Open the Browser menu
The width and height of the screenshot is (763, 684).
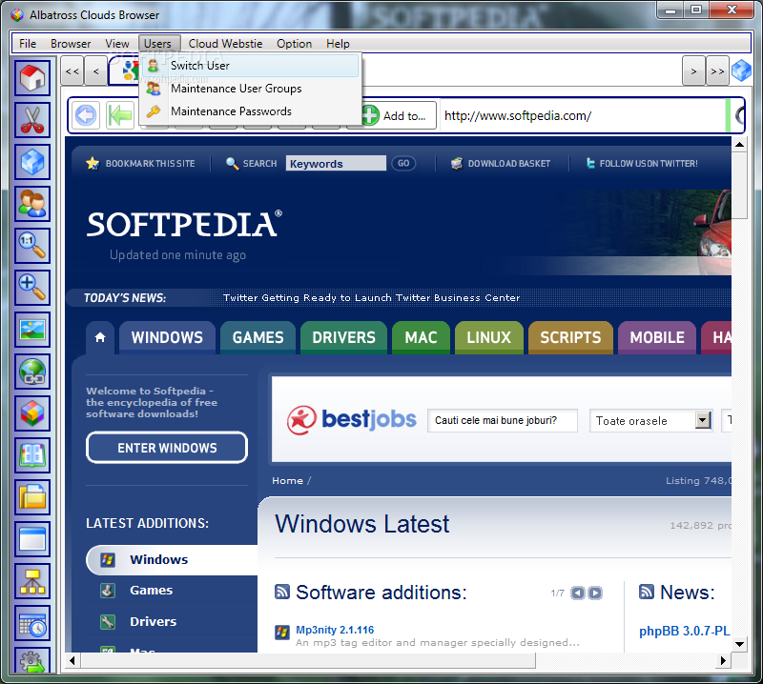[x=71, y=44]
